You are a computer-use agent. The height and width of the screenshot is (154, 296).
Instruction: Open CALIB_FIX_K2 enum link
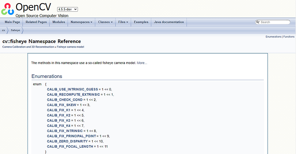58,115
